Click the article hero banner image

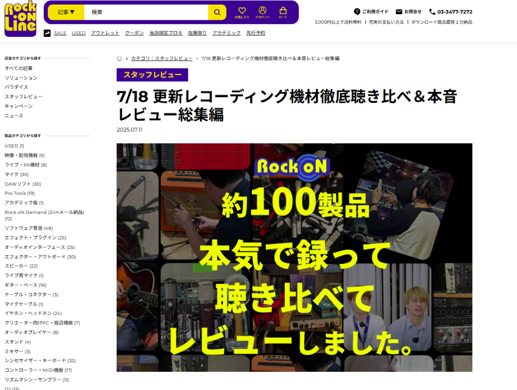(294, 258)
